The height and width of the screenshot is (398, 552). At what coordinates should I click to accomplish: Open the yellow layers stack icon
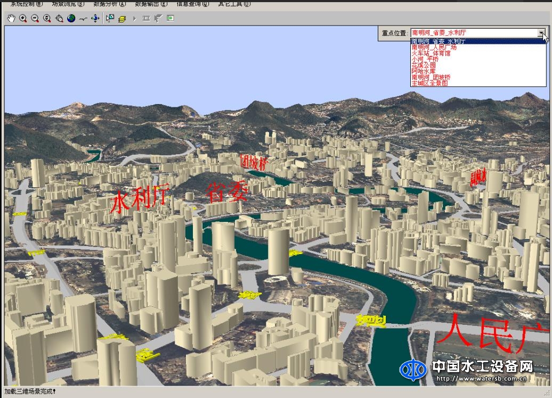tap(122, 19)
